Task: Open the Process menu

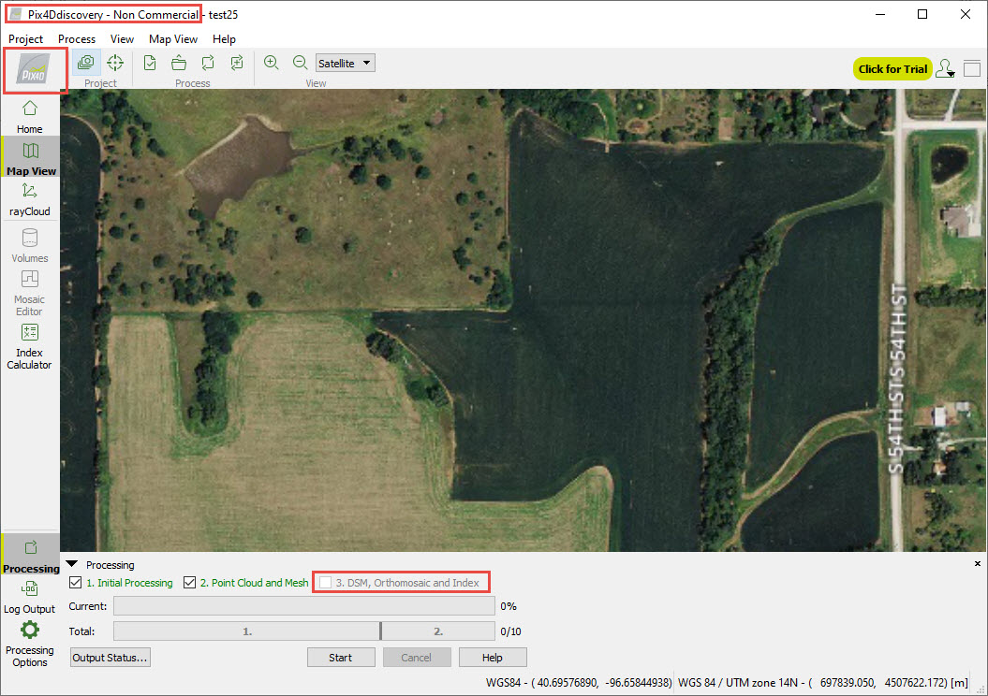Action: point(77,39)
